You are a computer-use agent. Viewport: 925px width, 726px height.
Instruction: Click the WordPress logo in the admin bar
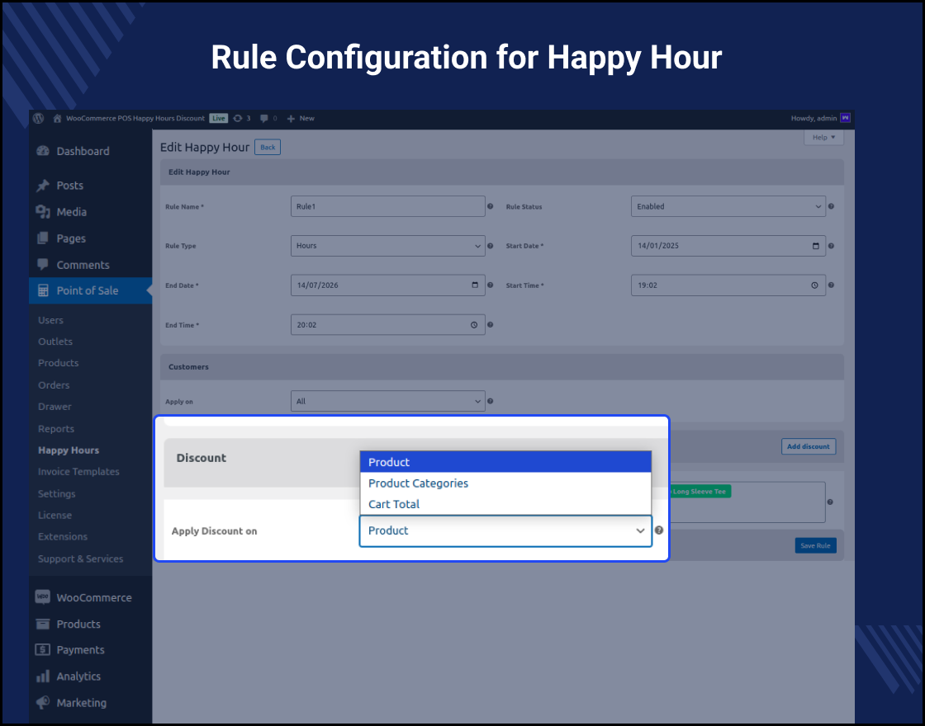pyautogui.click(x=38, y=118)
